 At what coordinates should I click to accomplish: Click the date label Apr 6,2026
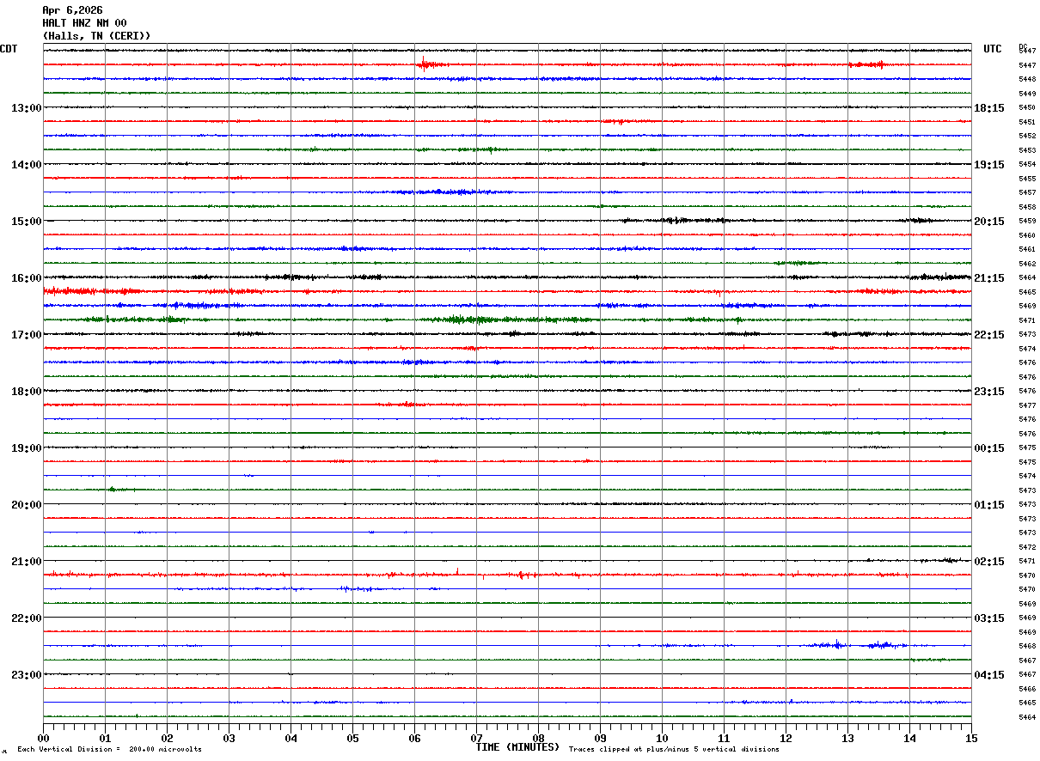(x=72, y=10)
